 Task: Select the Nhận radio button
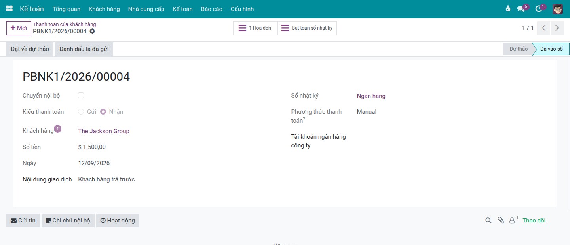[x=103, y=112]
